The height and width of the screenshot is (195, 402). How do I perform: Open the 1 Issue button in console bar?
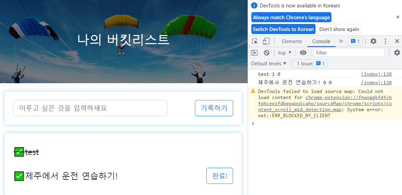point(310,63)
